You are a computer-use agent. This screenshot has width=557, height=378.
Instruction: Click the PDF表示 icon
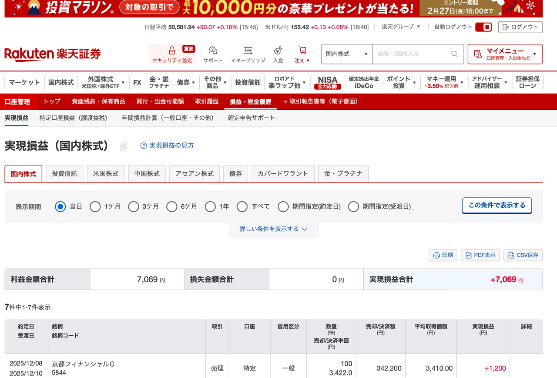pos(480,255)
